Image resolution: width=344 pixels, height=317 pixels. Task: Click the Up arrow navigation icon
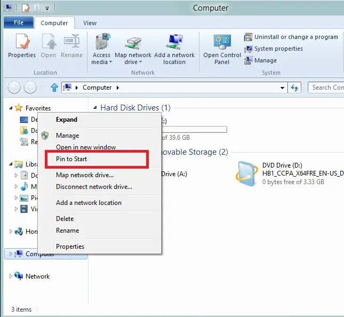tap(54, 88)
